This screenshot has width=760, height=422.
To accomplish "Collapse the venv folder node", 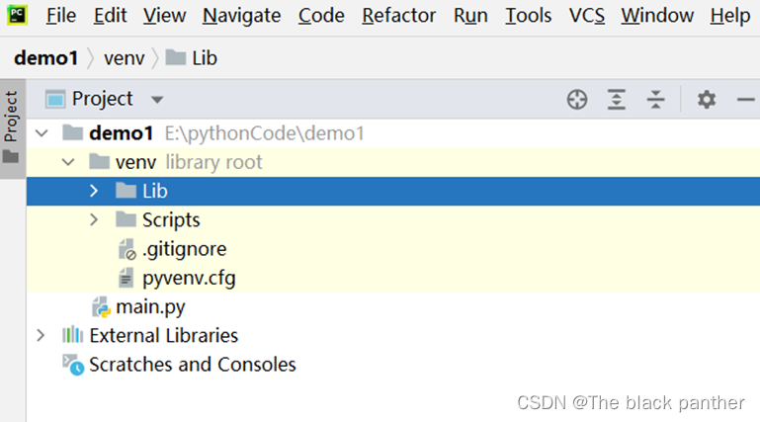I will (67, 162).
